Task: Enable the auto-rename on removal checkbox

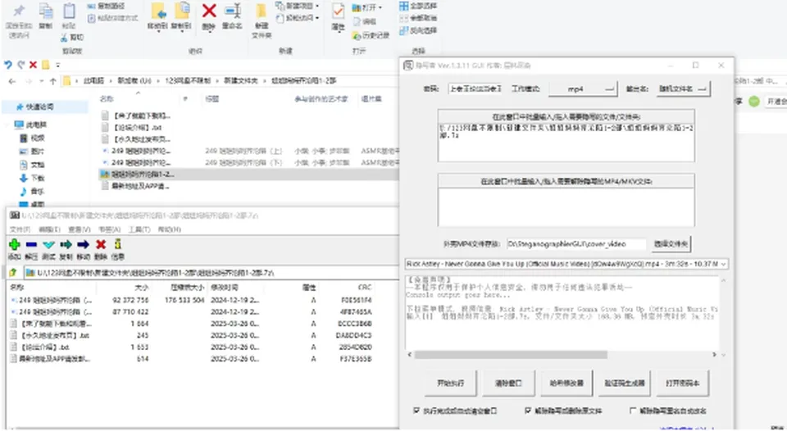Action: [x=633, y=411]
